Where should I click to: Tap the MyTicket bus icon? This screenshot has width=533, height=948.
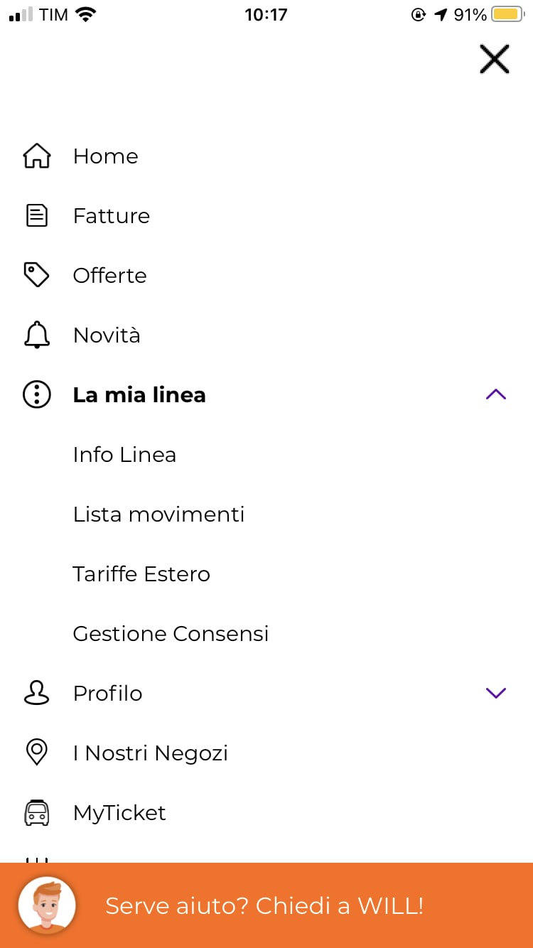[37, 812]
